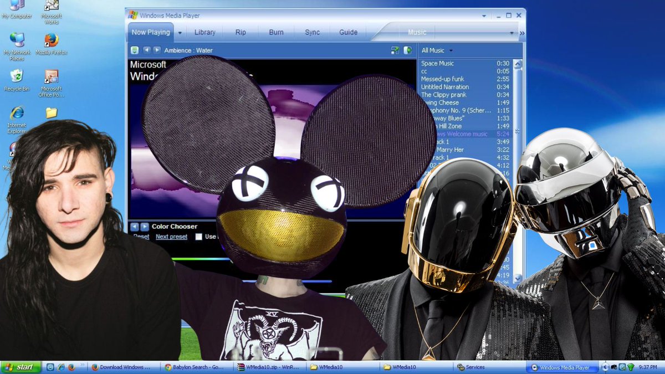
Task: Select Messed-up funk playlist track
Action: [x=465, y=79]
